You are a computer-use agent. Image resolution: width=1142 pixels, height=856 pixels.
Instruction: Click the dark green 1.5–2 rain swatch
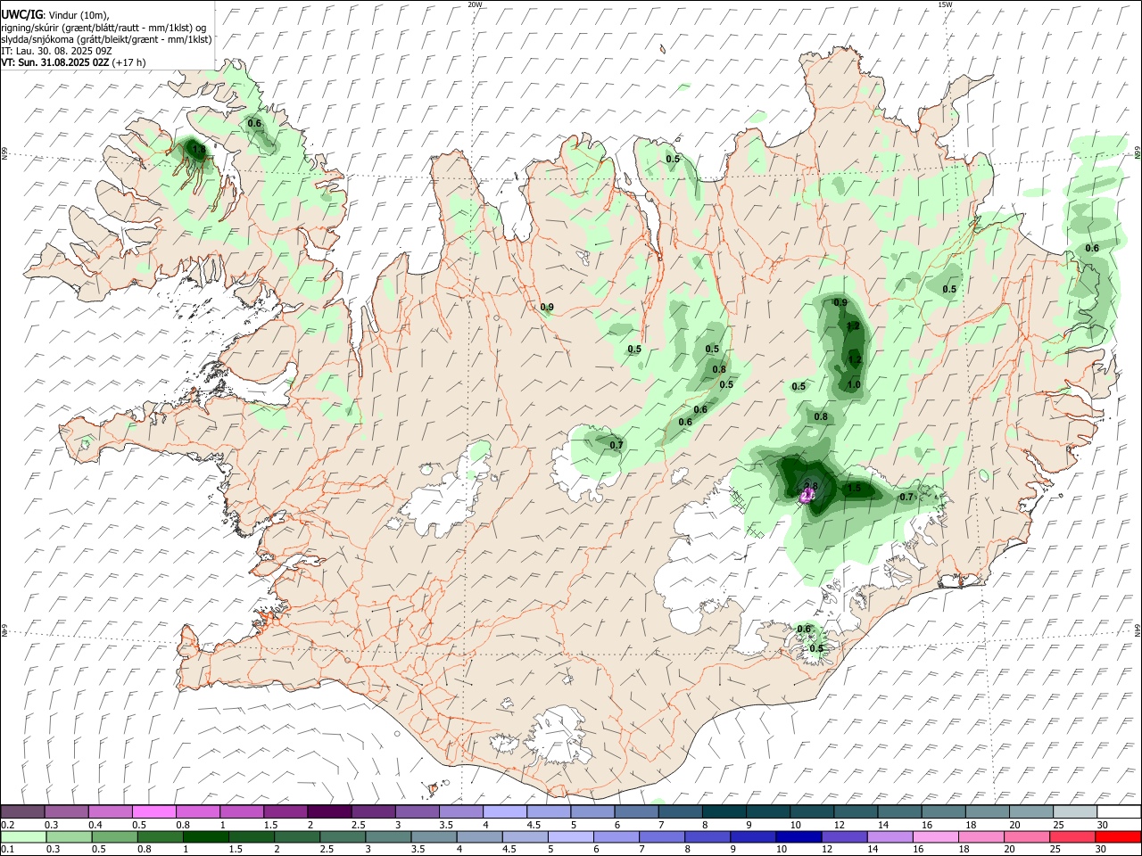click(252, 836)
